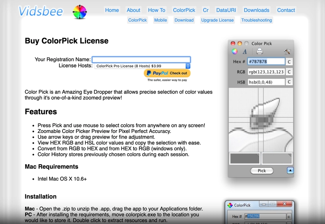Open the Contact page
This screenshot has width=325, height=224.
[x=286, y=10]
